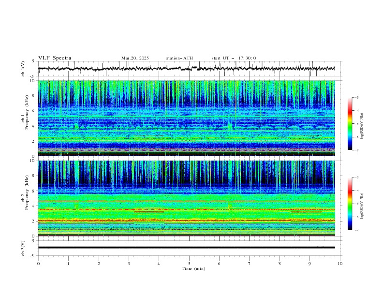Click time axis tick label "3"
Image resolution: width=383 pixels, height=296 pixels.
tap(129, 264)
